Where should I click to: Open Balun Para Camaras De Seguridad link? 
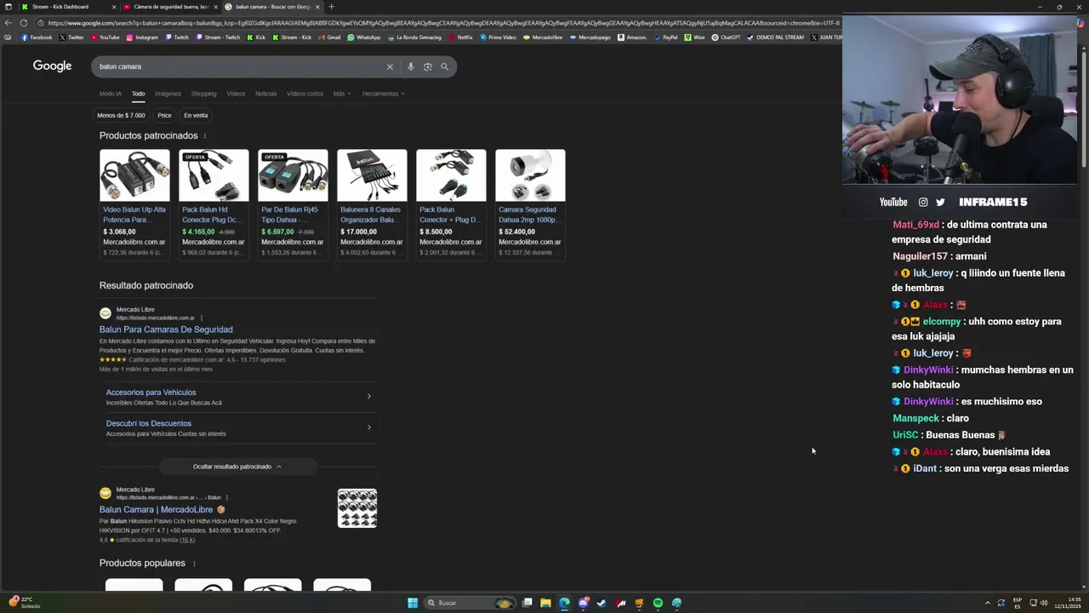166,329
